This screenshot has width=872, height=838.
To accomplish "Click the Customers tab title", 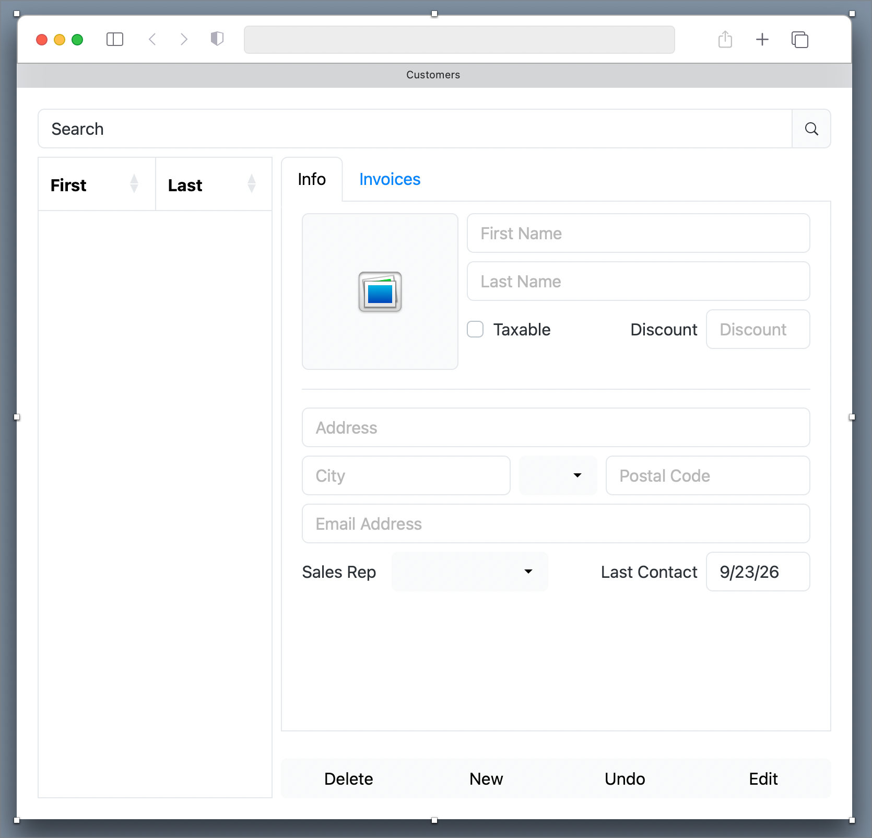I will pyautogui.click(x=433, y=75).
